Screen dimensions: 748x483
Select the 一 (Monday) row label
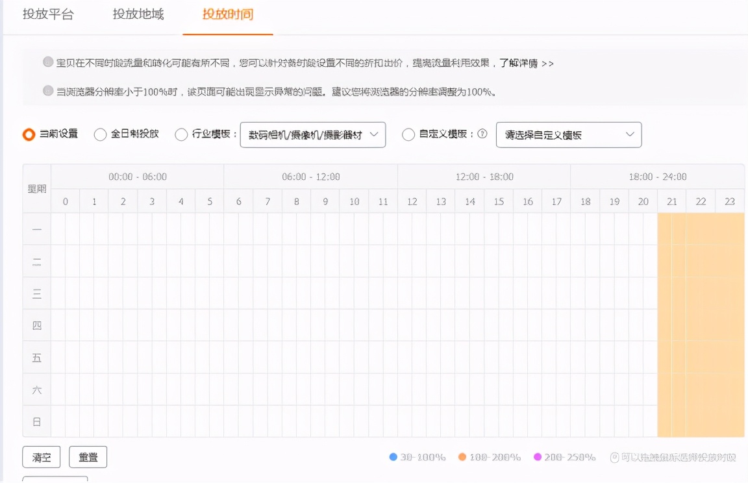tap(37, 229)
